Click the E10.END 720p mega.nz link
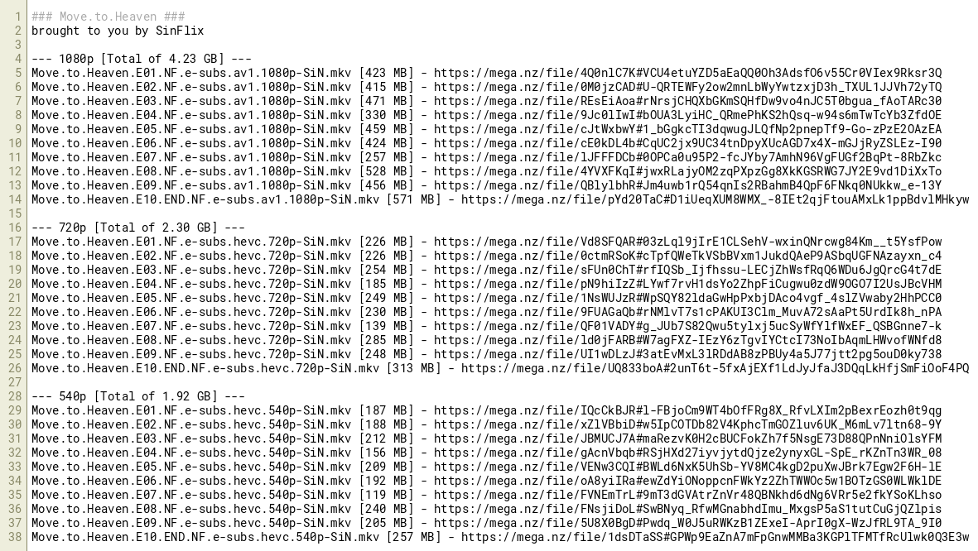978x551 pixels. click(x=715, y=368)
